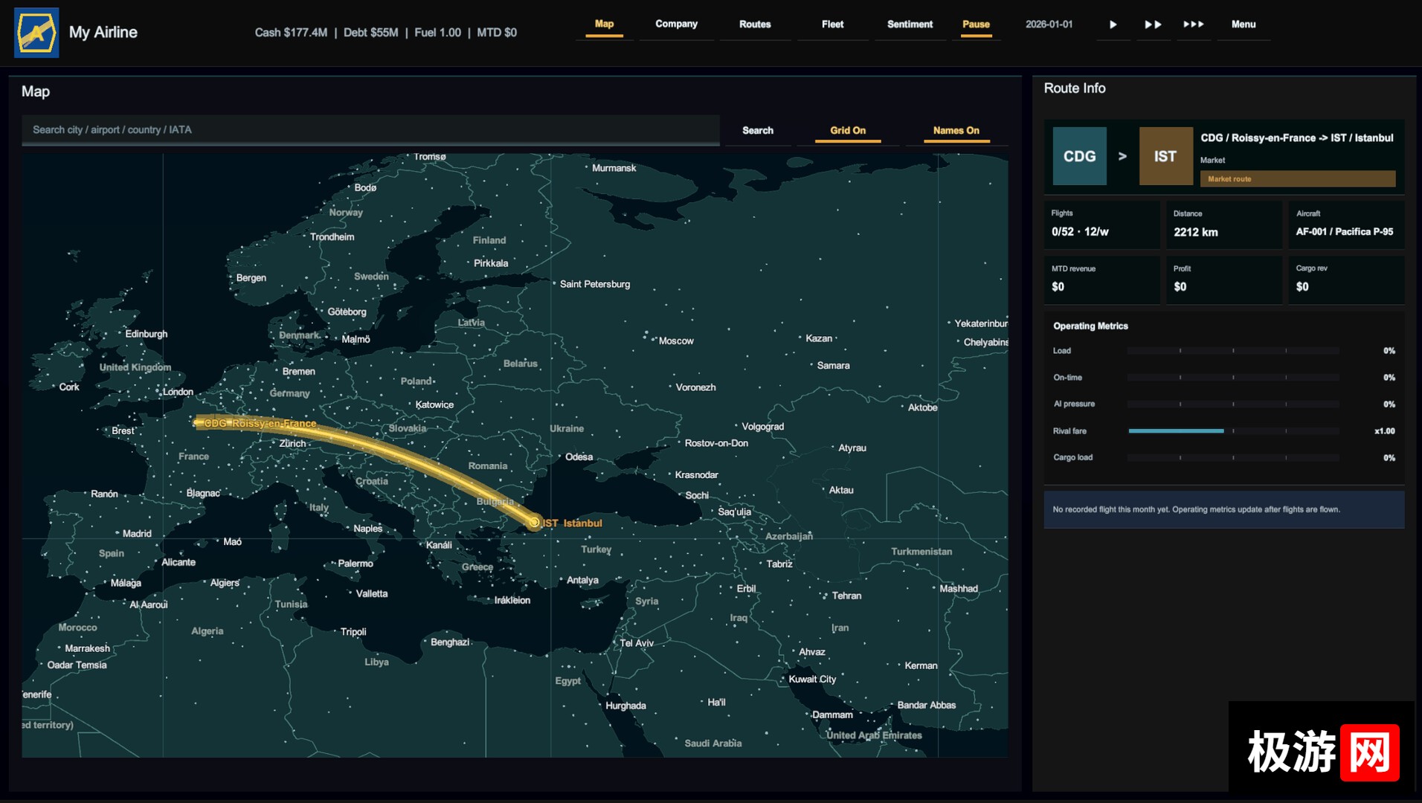Select the IST destination badge

click(1165, 156)
